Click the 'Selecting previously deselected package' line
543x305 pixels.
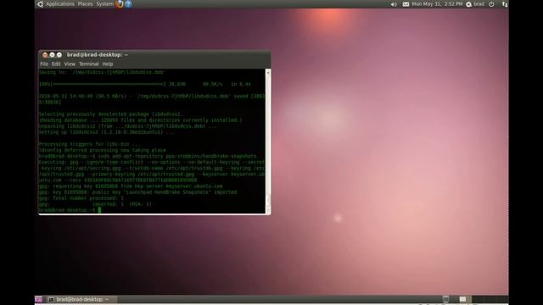110,114
